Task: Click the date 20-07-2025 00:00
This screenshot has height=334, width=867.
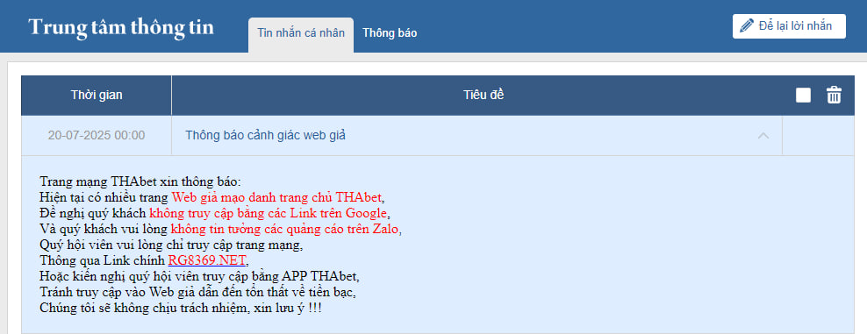Action: tap(97, 135)
